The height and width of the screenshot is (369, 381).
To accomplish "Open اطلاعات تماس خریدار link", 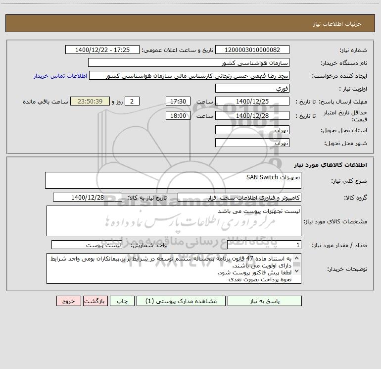I will (60, 76).
